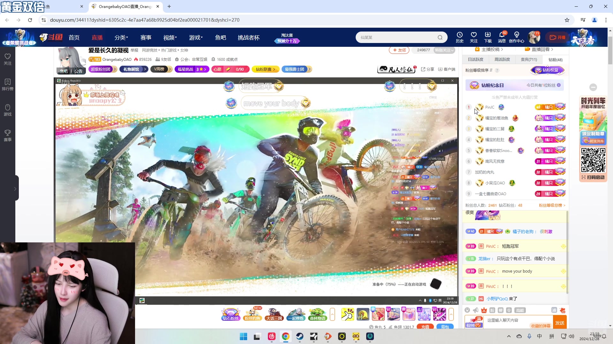Open Steam from the taskbar

(300, 336)
